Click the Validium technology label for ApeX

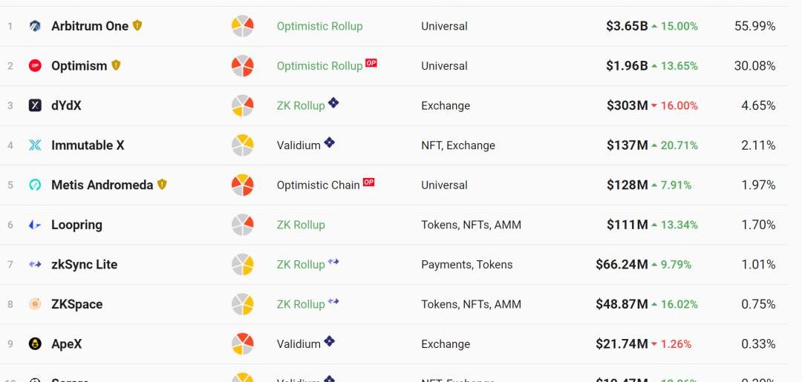(299, 344)
